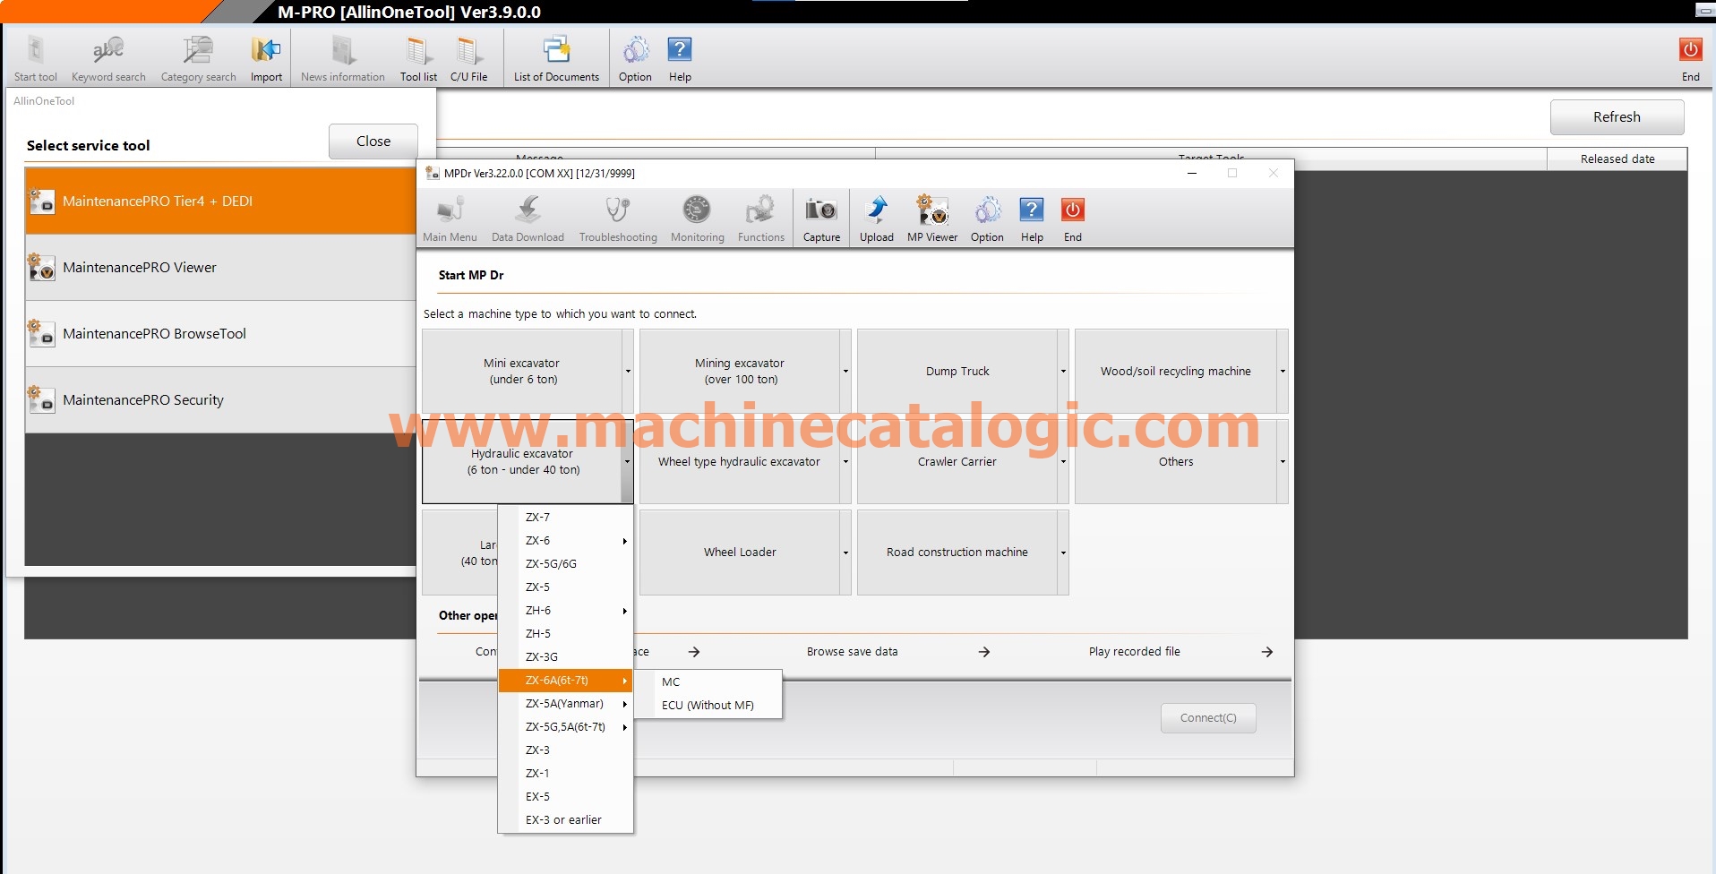Choose EX-3 or earlier menu entry
The width and height of the screenshot is (1716, 874).
pos(565,820)
